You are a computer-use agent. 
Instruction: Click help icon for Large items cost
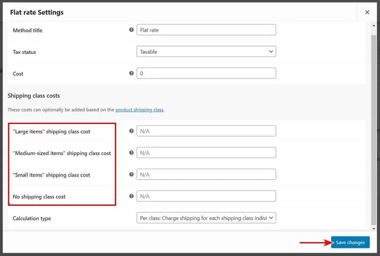(131, 131)
